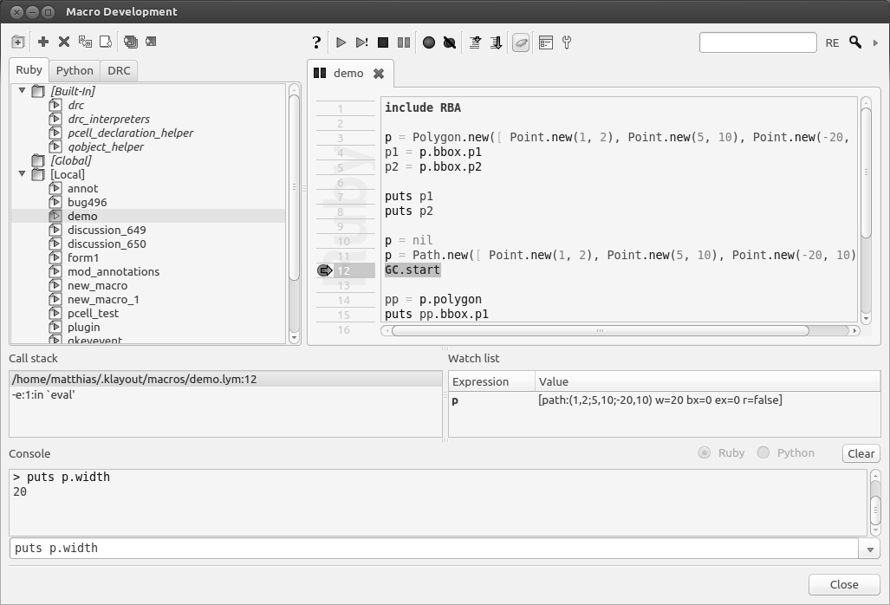890x605 pixels.
Task: Click the add new macro plus icon
Action: point(43,42)
